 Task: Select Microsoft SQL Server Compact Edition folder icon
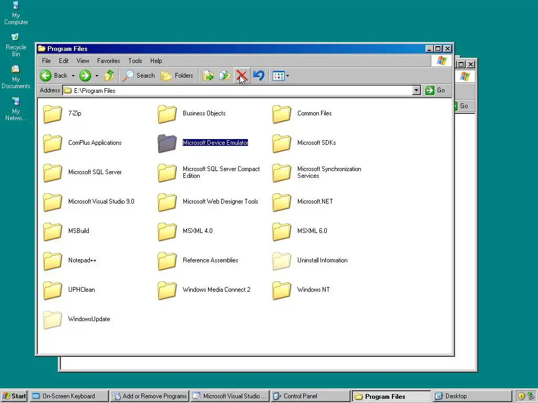(167, 173)
